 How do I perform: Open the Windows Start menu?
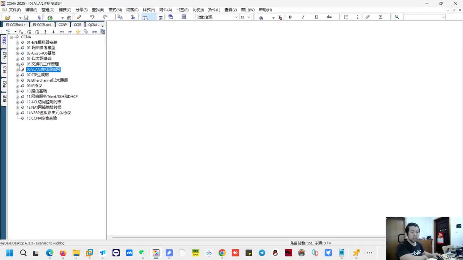pos(10,253)
